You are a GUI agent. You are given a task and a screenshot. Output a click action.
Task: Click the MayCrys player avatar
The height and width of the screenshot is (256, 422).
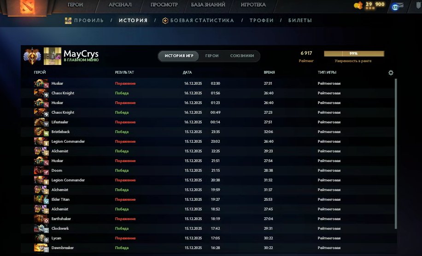click(x=53, y=56)
